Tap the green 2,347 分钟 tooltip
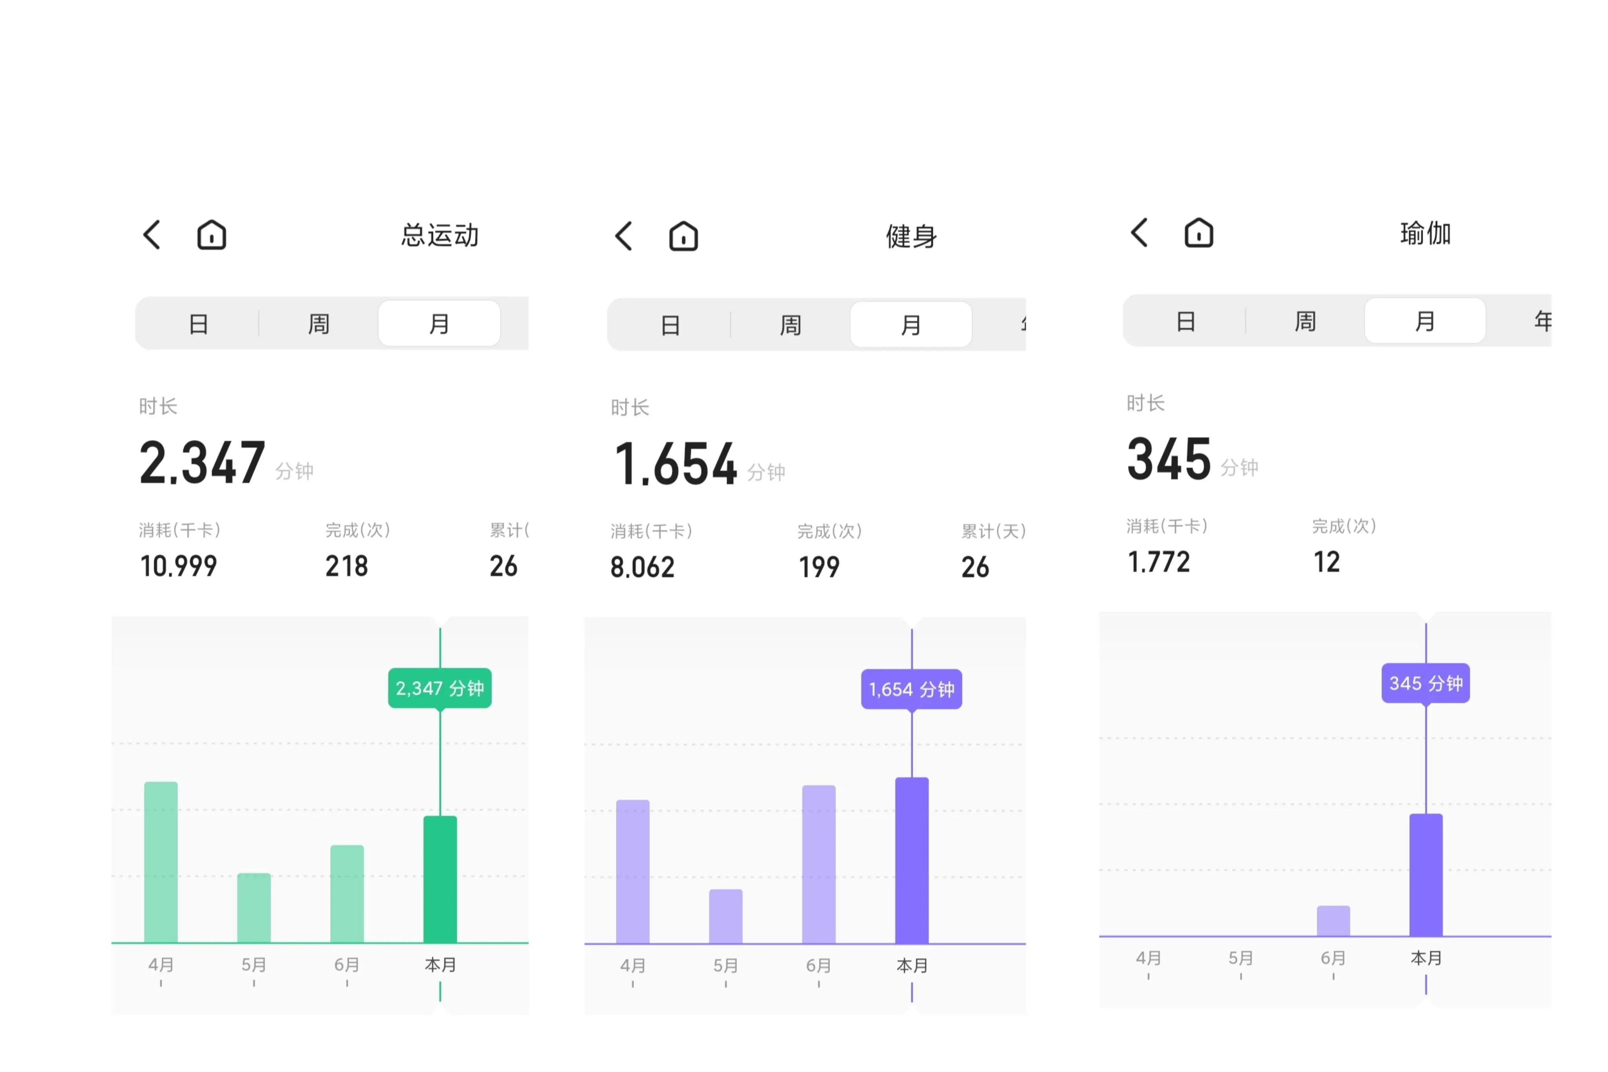This screenshot has height=1072, width=1608. 439,688
